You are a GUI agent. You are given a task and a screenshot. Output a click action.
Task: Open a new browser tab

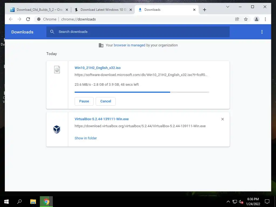(204, 10)
